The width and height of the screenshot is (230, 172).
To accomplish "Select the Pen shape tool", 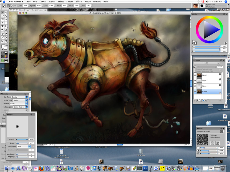I will (x=2, y=23).
